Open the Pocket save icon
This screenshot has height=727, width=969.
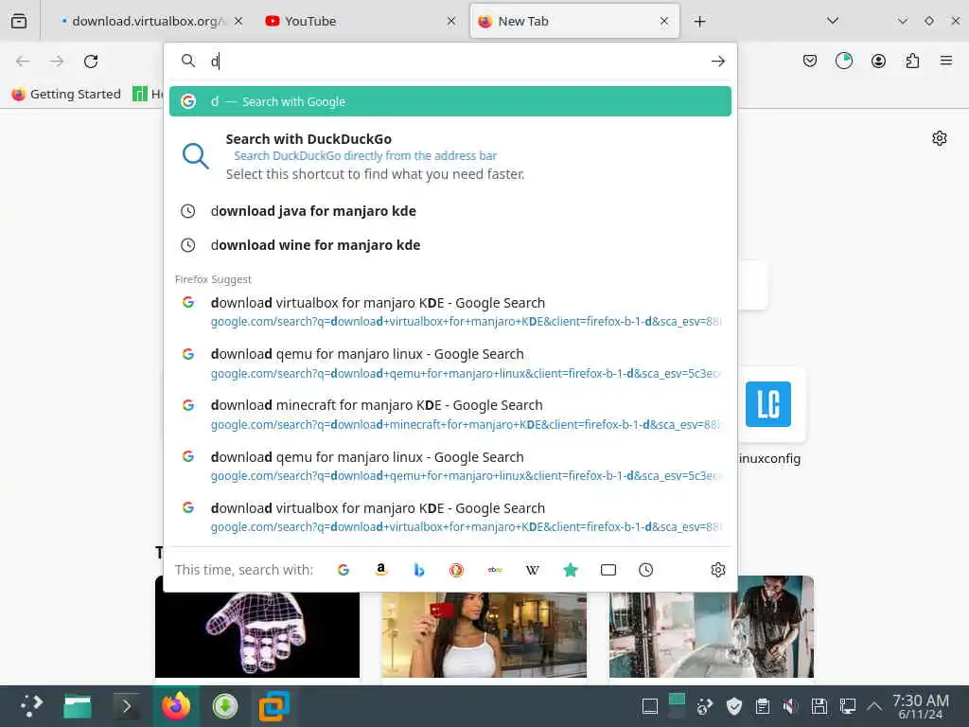click(x=810, y=61)
